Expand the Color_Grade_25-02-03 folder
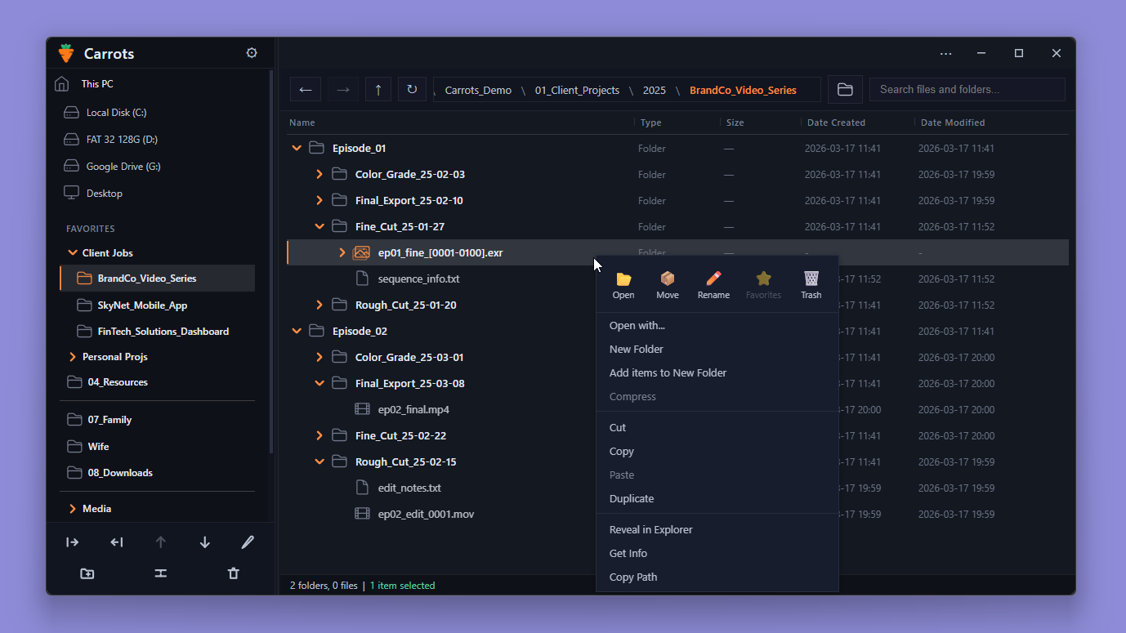Screen dimensions: 1126x633 pos(319,175)
